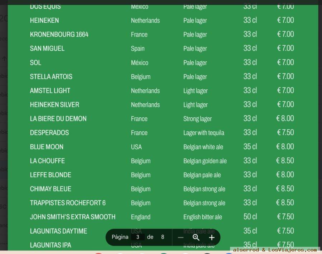Click "England" in the John Smith's row
This screenshot has height=254, width=322.
pos(141,217)
